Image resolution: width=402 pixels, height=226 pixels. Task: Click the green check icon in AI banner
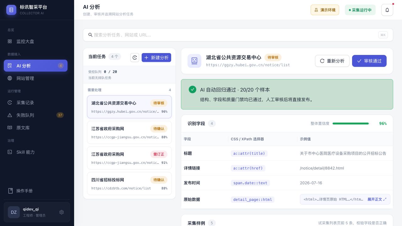click(x=193, y=89)
